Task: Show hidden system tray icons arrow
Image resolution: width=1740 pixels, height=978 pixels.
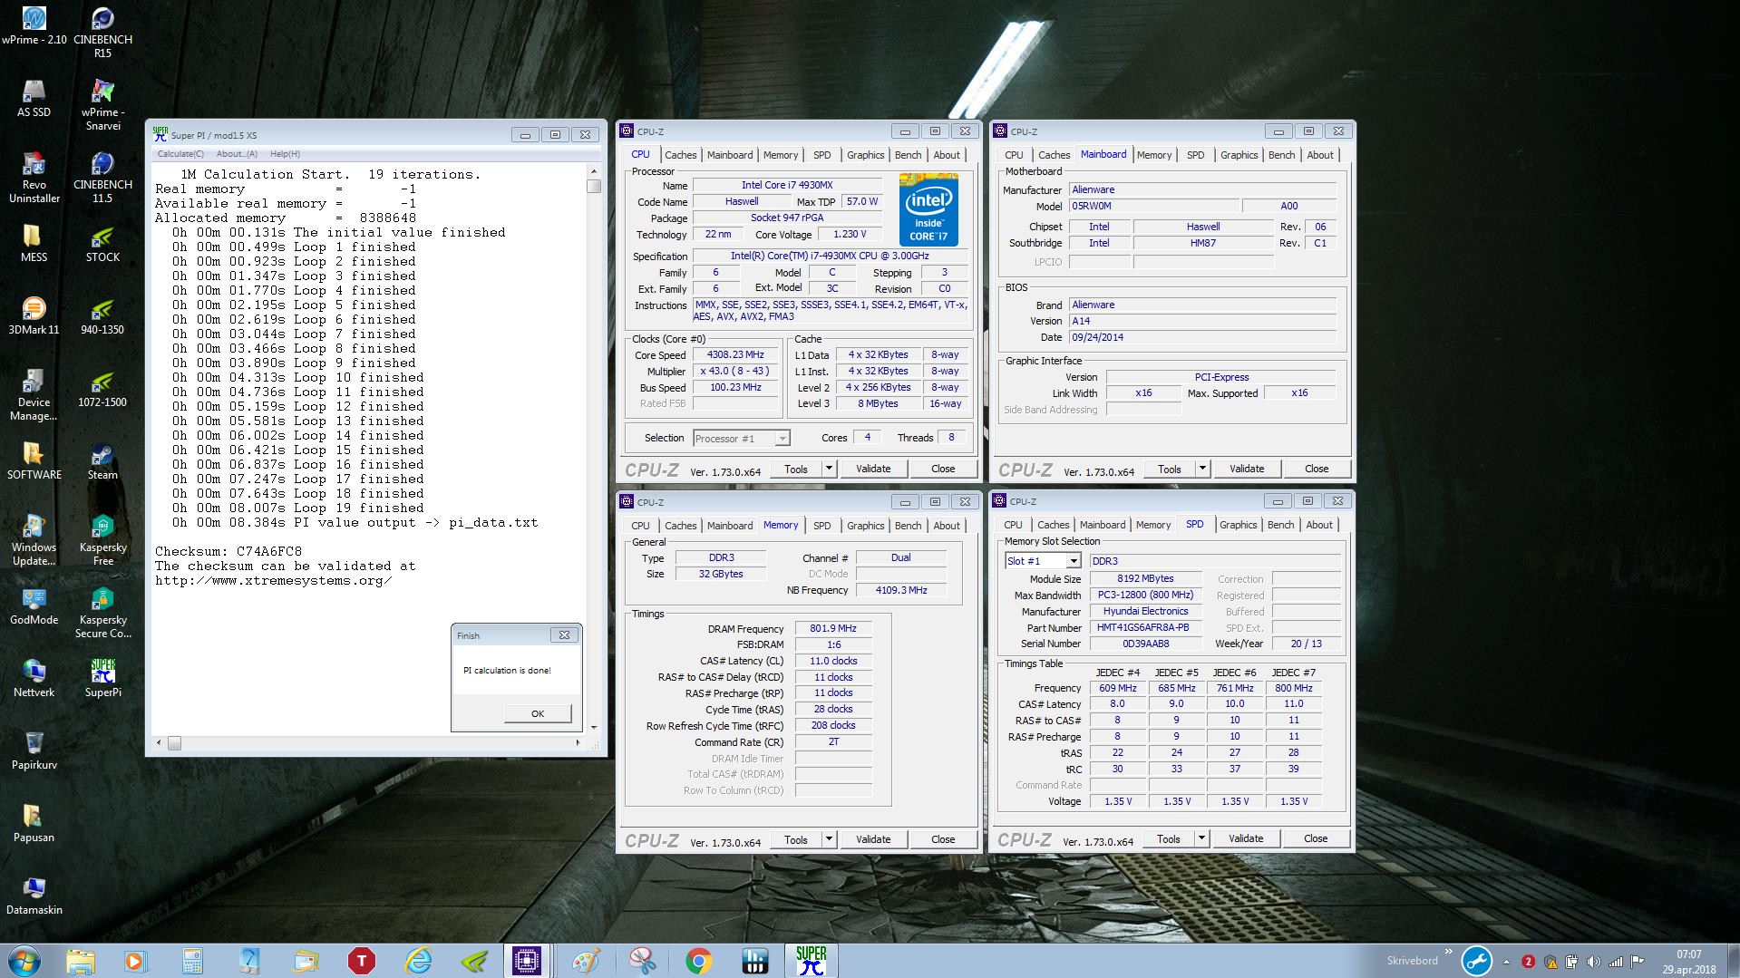Action: point(1506,962)
